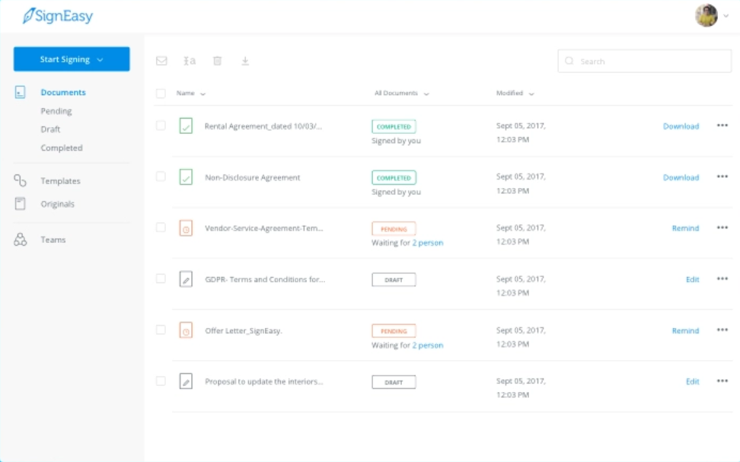
Task: Check the Non-Disclosure Agreement row checkbox
Action: [161, 177]
